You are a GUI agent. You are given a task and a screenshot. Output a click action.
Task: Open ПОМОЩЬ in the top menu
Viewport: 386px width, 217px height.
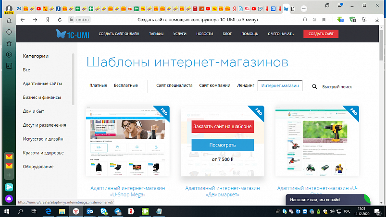coord(249,34)
